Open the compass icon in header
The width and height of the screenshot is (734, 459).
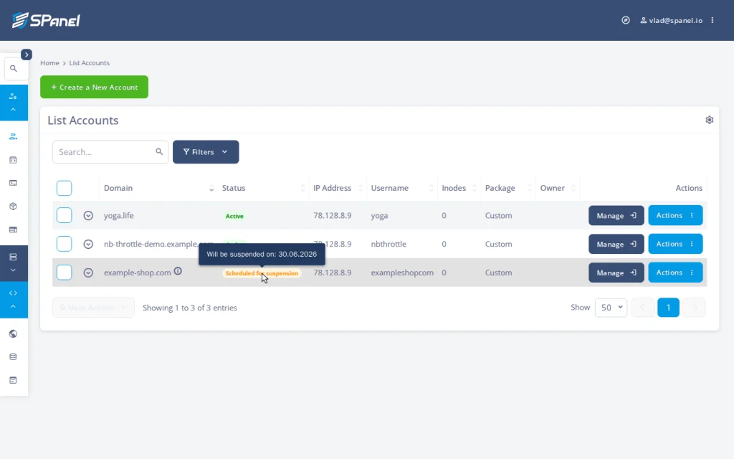625,20
